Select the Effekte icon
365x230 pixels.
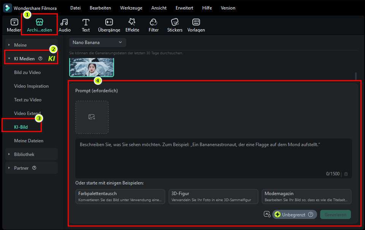click(132, 22)
